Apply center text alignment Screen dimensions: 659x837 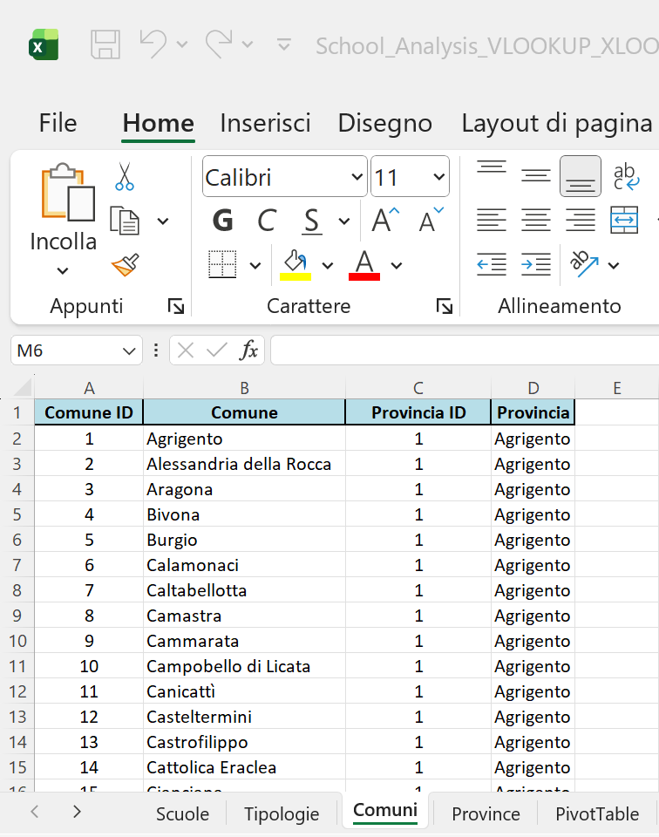[x=535, y=220]
